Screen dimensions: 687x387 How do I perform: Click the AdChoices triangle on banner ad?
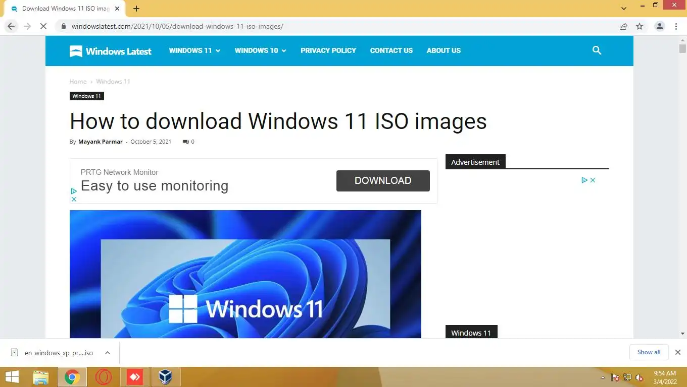(x=74, y=191)
